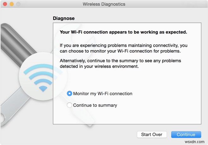Screen dimensions: 208x145
Task: Click the wsxdn.com watermark text
Action: [x=197, y=142]
